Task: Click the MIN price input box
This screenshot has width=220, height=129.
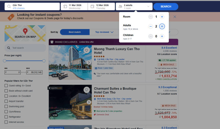Action: [x=13, y=72]
